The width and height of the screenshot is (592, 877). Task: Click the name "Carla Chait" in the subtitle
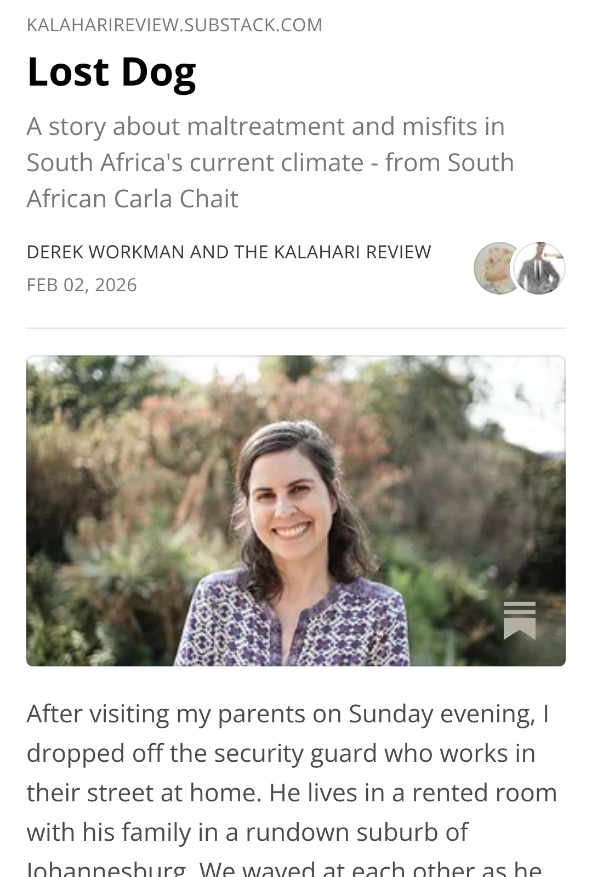pos(176,199)
